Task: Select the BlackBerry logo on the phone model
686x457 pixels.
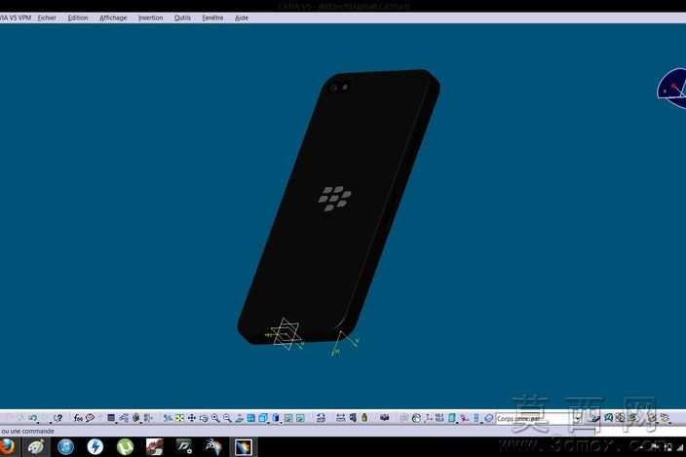Action: pos(334,199)
